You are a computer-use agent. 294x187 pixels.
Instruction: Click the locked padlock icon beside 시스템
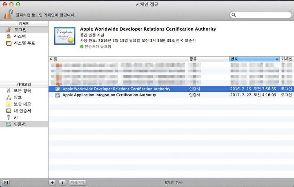click(9, 36)
